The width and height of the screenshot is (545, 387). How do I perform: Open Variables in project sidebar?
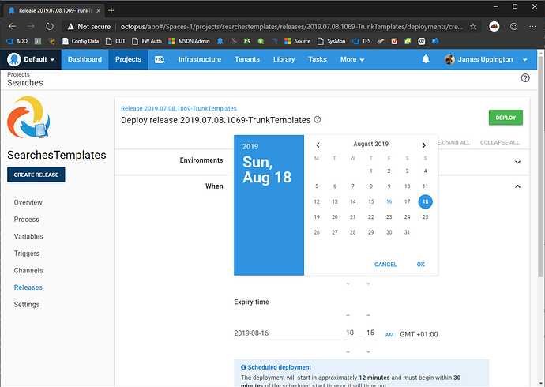[28, 237]
